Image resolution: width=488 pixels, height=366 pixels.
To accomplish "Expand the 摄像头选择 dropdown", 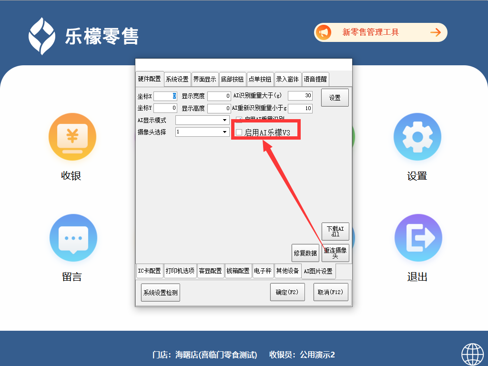I will pos(224,132).
